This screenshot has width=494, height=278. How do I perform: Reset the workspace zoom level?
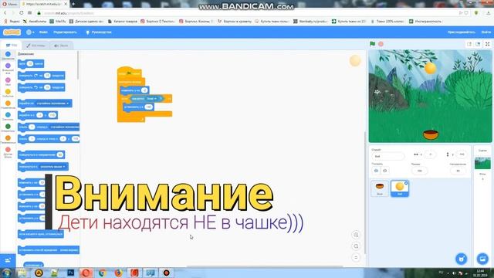coord(356,257)
